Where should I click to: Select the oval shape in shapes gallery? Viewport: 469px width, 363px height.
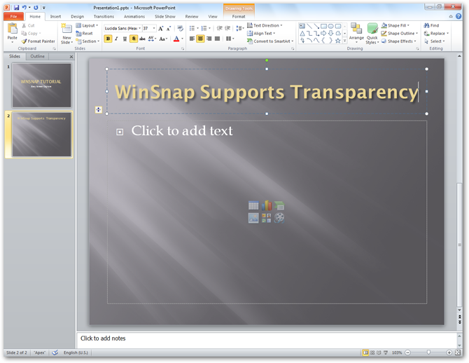(331, 27)
